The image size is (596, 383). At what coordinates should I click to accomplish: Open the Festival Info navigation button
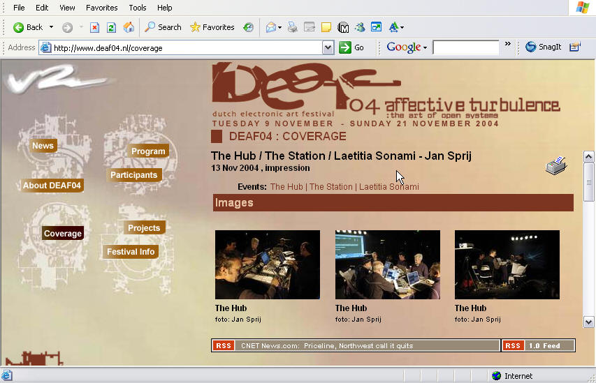[131, 252]
